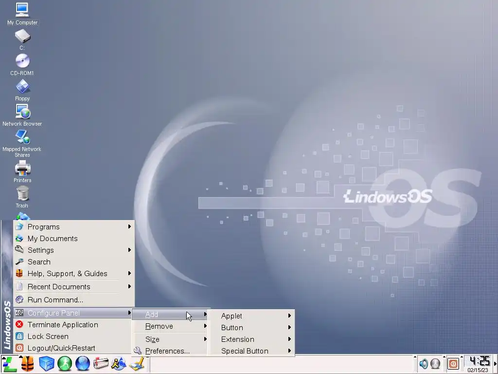Click the CD-ROM1 desktop icon
The height and width of the screenshot is (374, 498).
coord(22,65)
